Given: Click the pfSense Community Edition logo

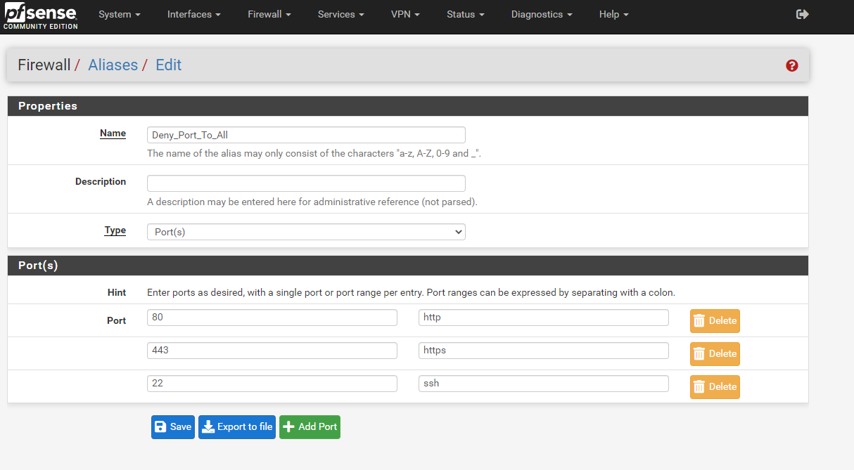Looking at the screenshot, I should click(39, 15).
